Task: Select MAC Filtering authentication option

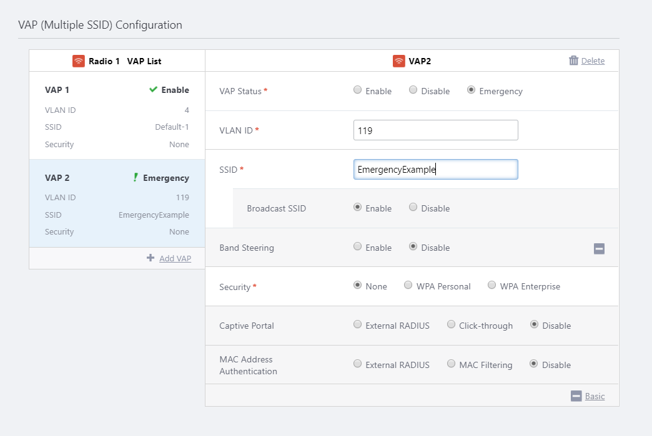Action: pos(452,364)
